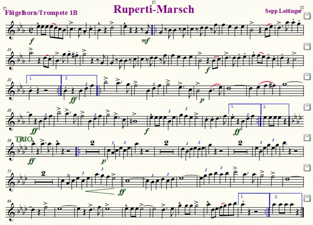The width and height of the screenshot is (313, 225).
Task: Select the ff dynamic below the TRIO label
Action: point(31,161)
